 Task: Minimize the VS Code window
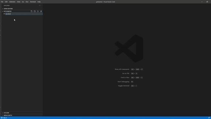[x=202, y=2]
